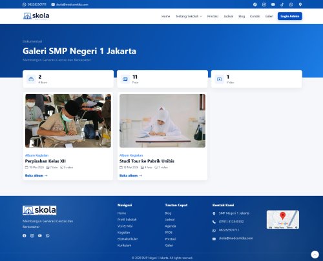Click Login Admin button
This screenshot has width=323, height=261.
point(290,16)
